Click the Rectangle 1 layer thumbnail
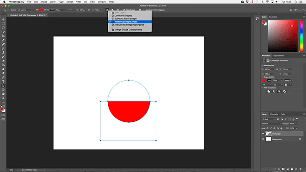 point(269,134)
